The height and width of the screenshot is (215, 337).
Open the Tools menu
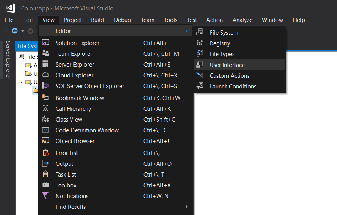[171, 20]
